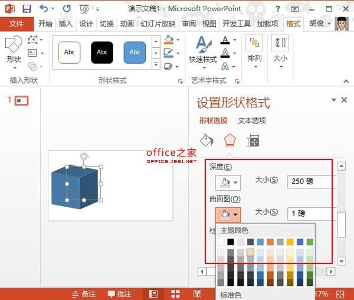Open account name 胡俊 menu
354x300 pixels.
pyautogui.click(x=319, y=24)
